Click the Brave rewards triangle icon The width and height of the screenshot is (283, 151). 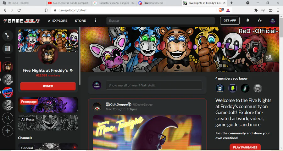pyautogui.click(x=228, y=10)
